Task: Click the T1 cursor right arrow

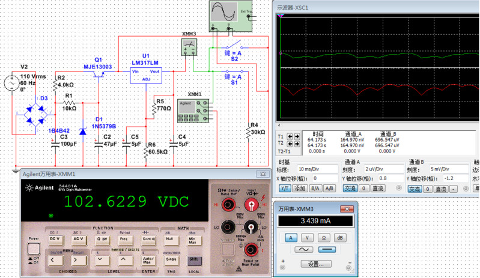Action: (298, 137)
